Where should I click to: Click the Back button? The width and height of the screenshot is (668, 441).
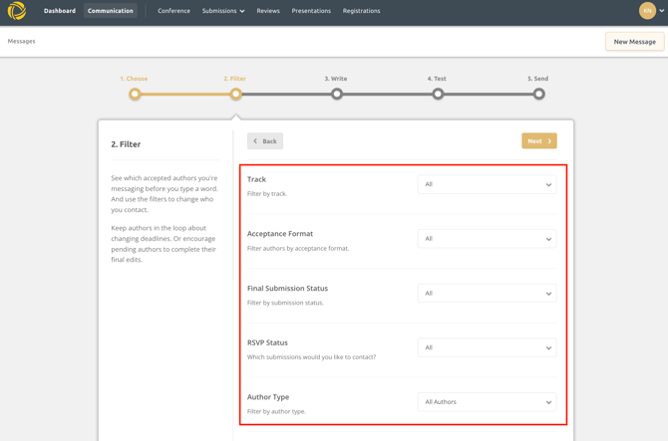pos(265,141)
